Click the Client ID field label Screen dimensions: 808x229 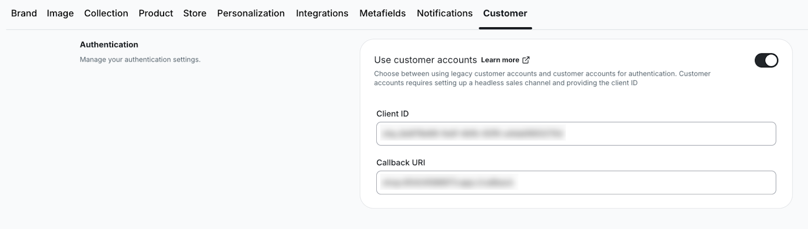pyautogui.click(x=392, y=114)
